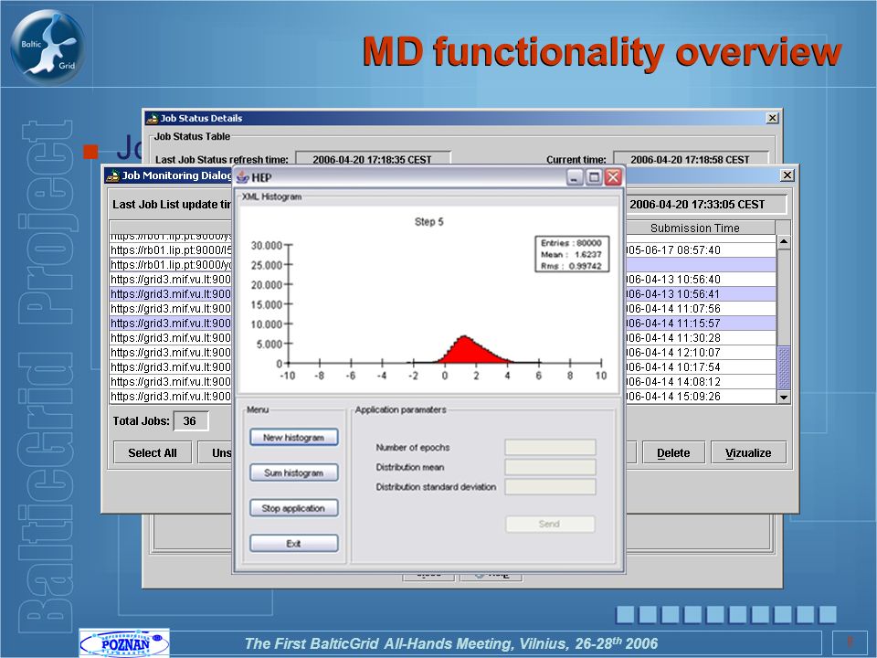Screen dimensions: 877x658
Task: Click the Exit button in HEP window
Action: coord(293,543)
